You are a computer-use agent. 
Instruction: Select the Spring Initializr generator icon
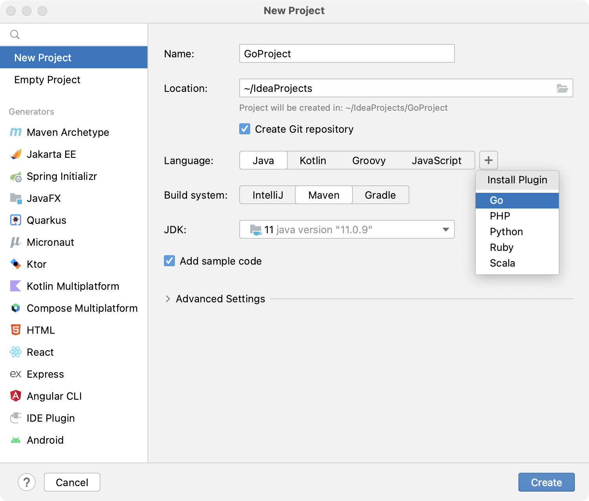tap(16, 177)
